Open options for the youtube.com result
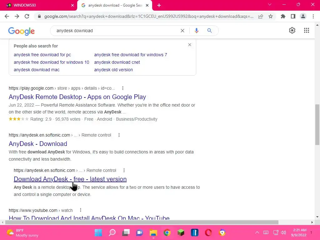320x240 pixels. (81, 210)
